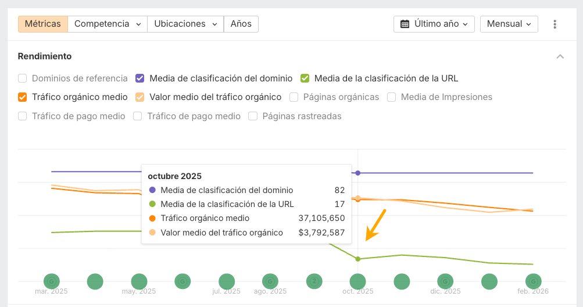The image size is (583, 307).
Task: Collapse the Rendimiento section
Action: [560, 56]
